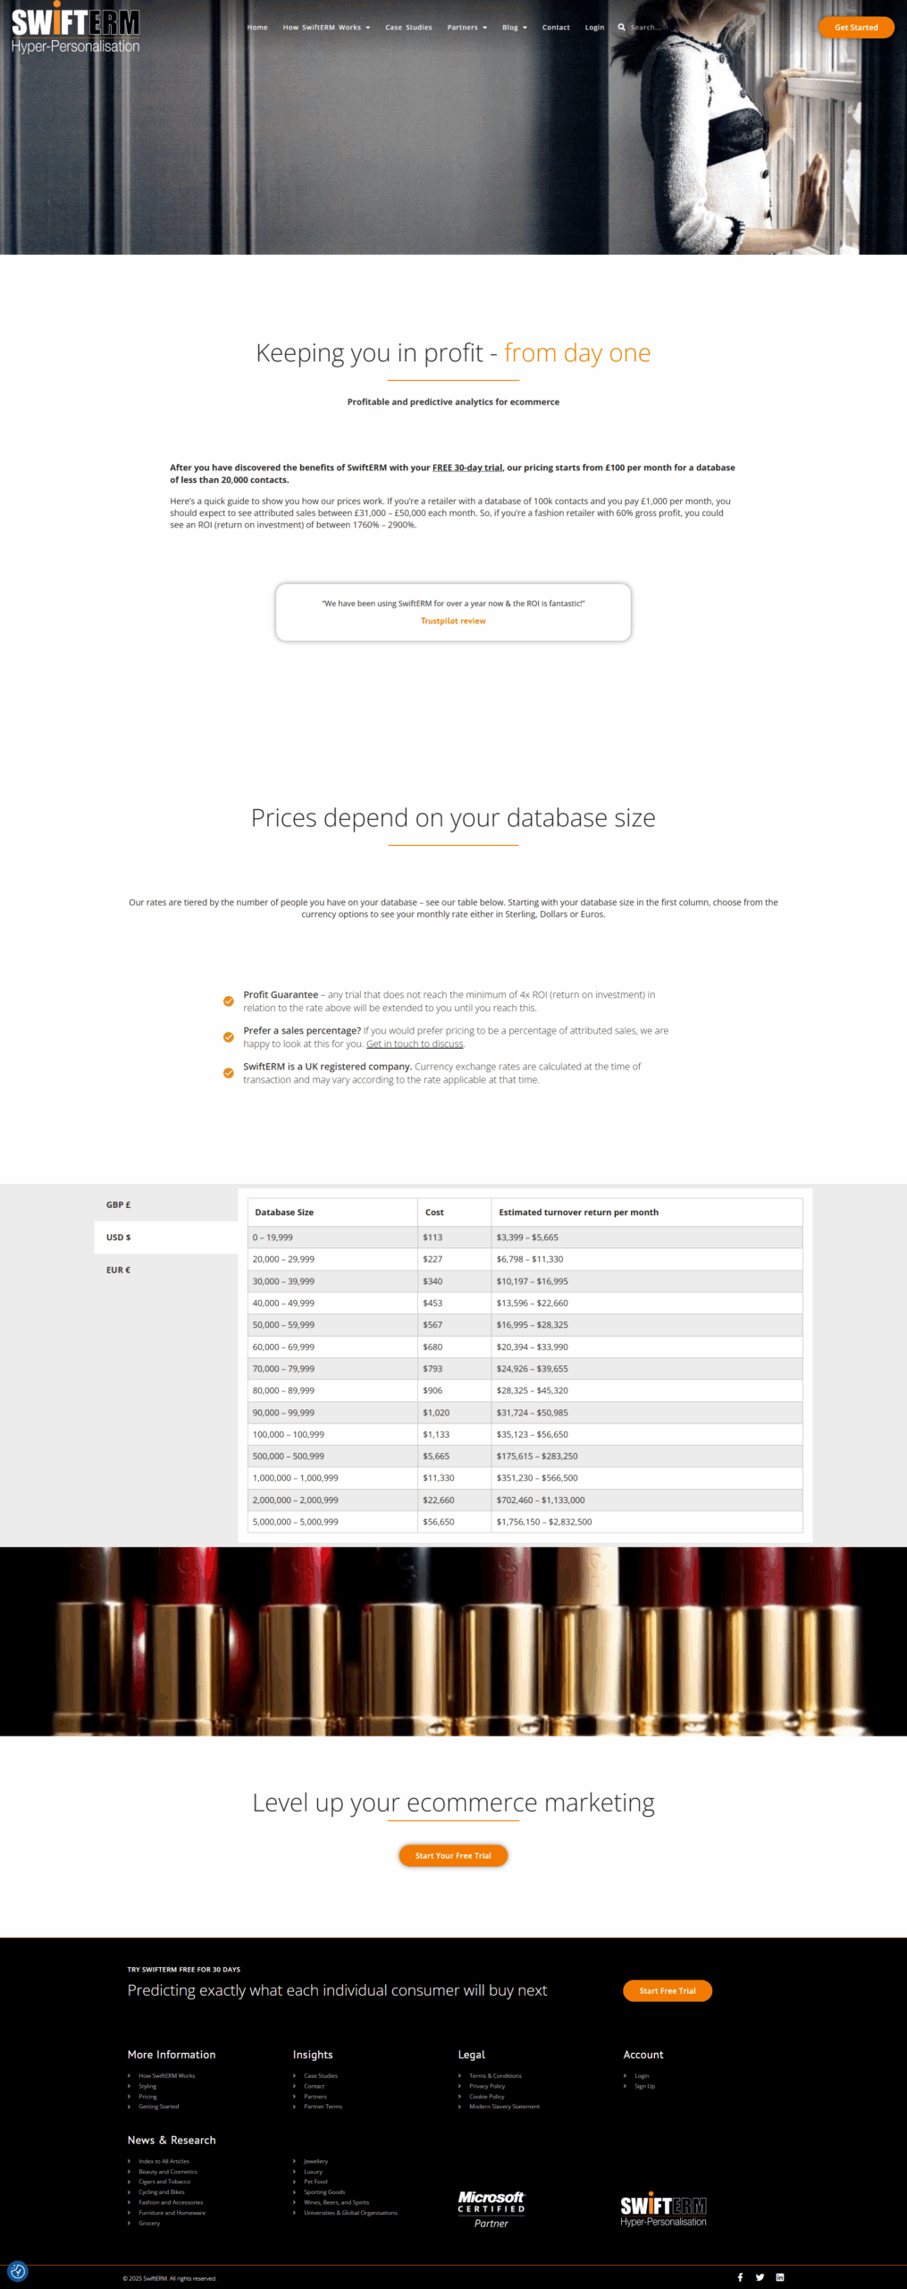
Task: Open the Terms & Conditions footer link
Action: (x=495, y=2075)
